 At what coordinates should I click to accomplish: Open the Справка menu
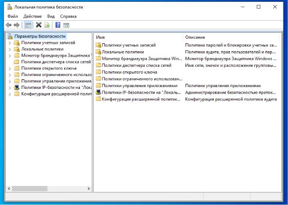click(68, 16)
